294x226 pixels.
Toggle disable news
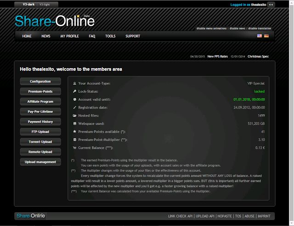pos(237,29)
